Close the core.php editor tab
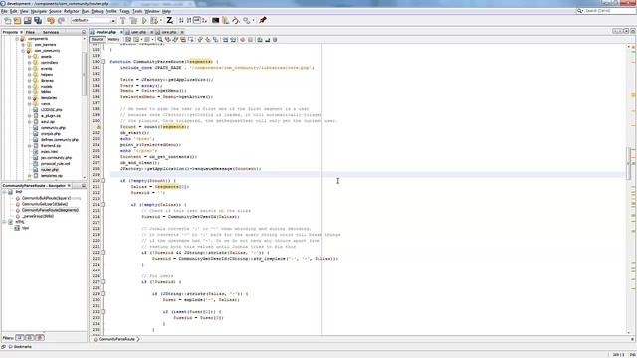Viewport: 637px width, 358px height. (182, 32)
